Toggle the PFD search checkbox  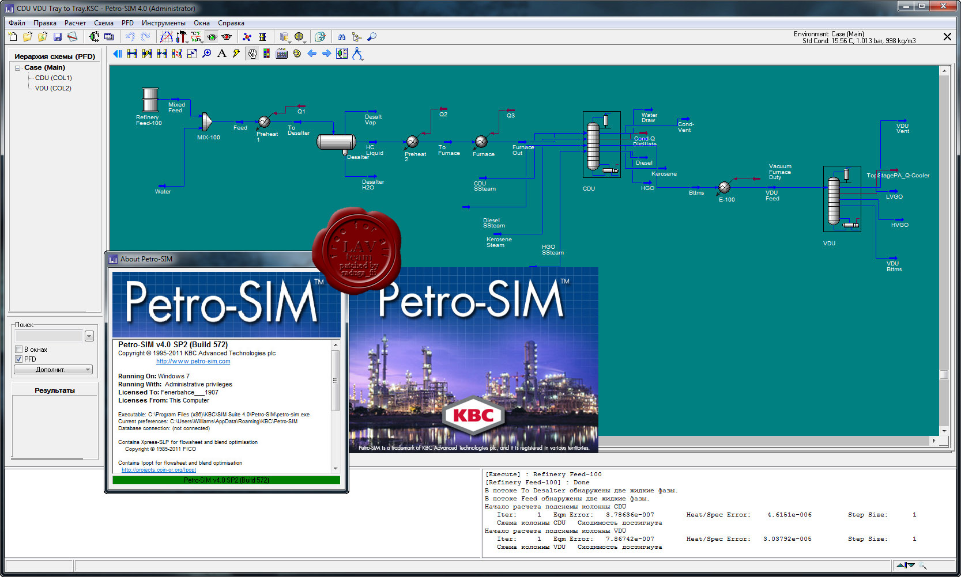pos(19,359)
